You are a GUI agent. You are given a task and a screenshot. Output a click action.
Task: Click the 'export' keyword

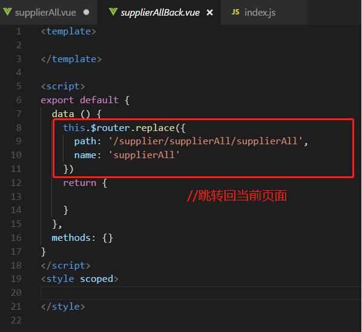[58, 100]
